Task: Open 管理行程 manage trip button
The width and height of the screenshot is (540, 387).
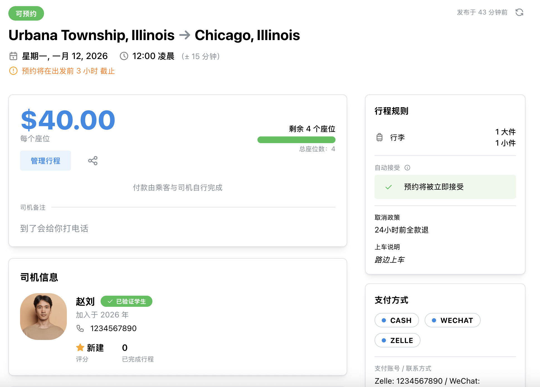Action: click(45, 161)
